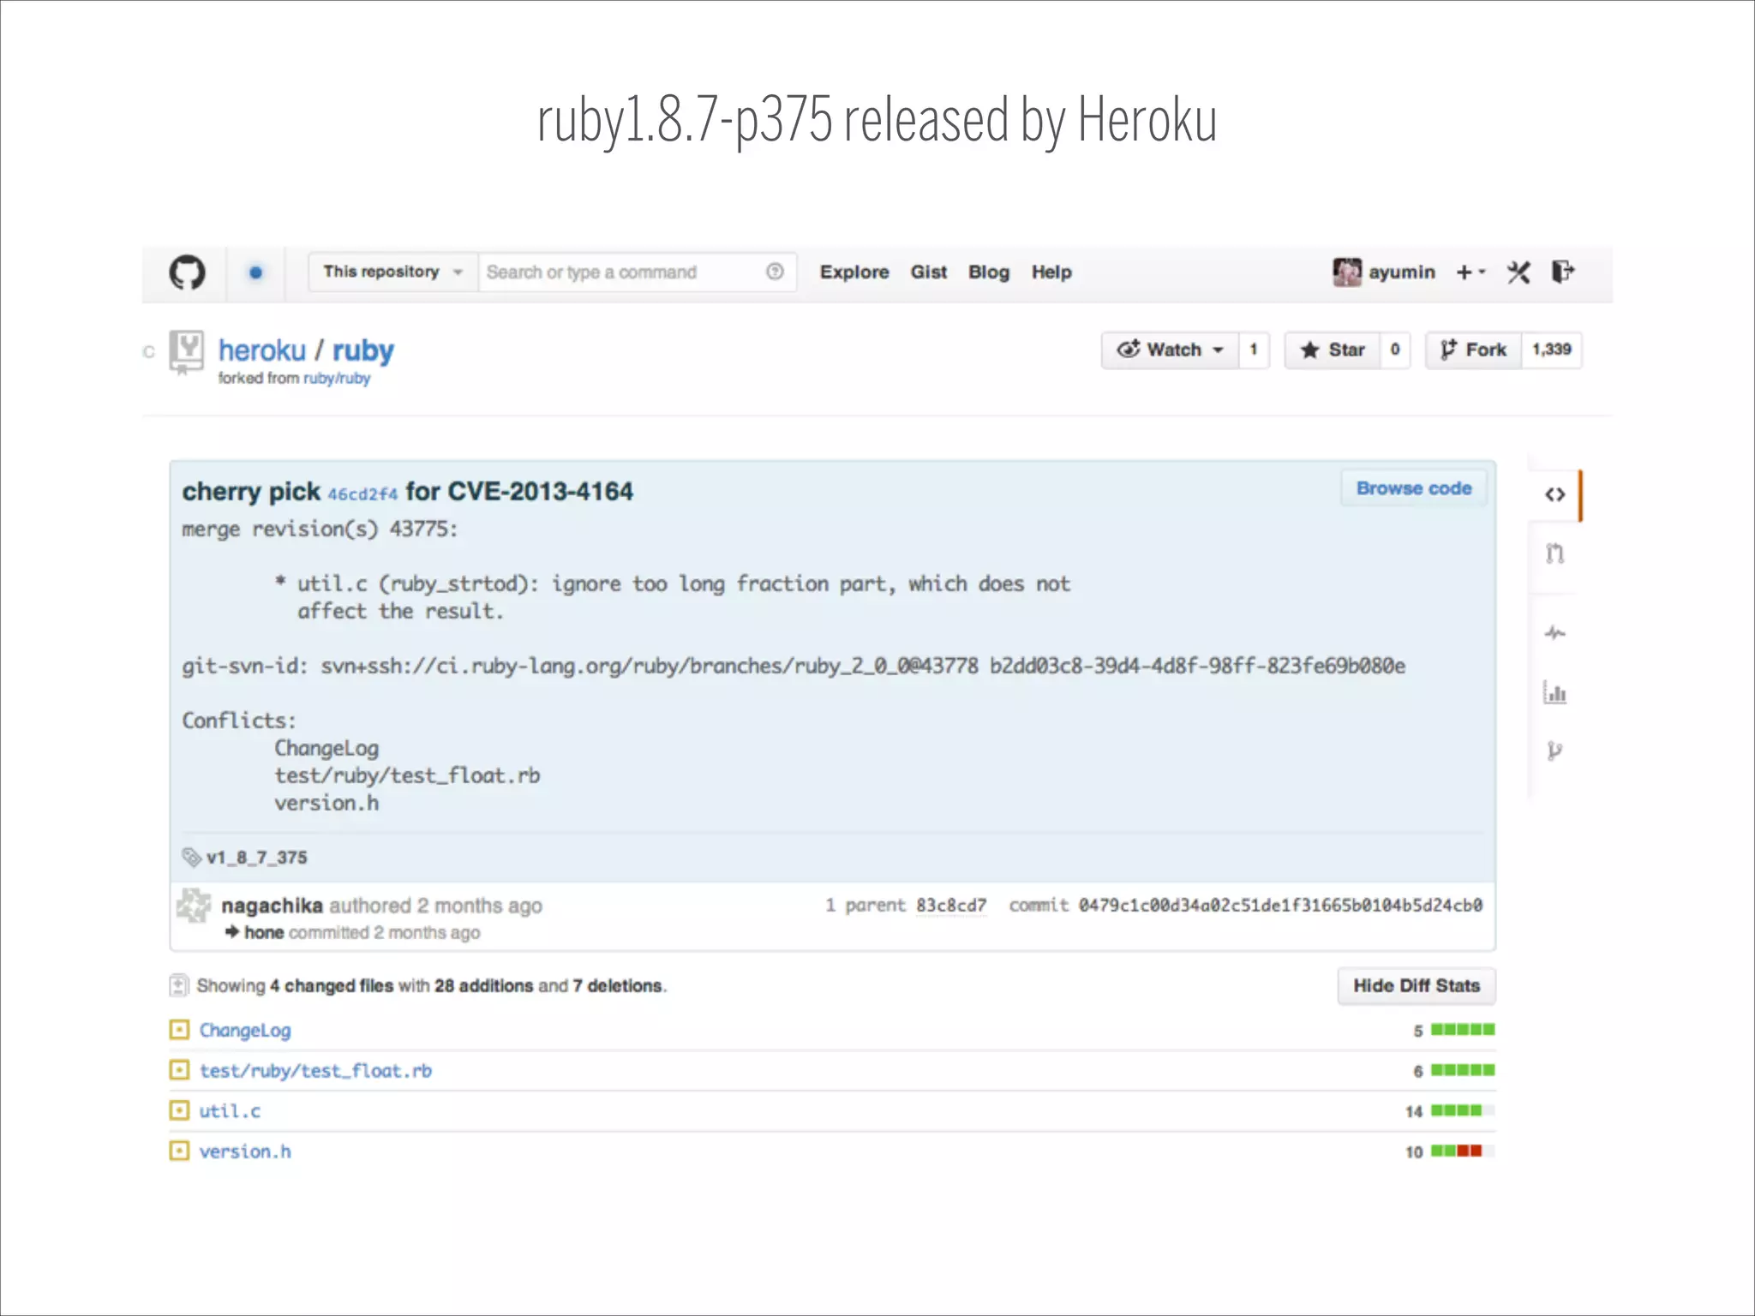The image size is (1755, 1316).
Task: Follow the ruby/ruby upstream fork link
Action: [337, 378]
